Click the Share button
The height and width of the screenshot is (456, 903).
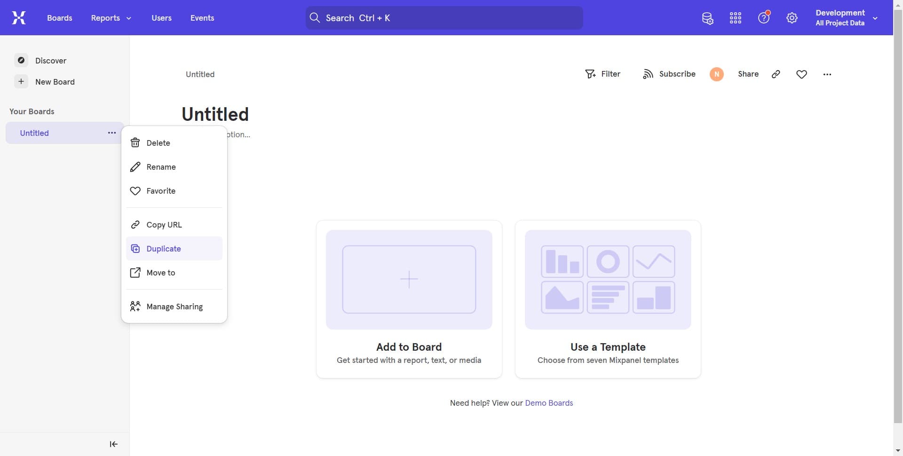click(748, 74)
